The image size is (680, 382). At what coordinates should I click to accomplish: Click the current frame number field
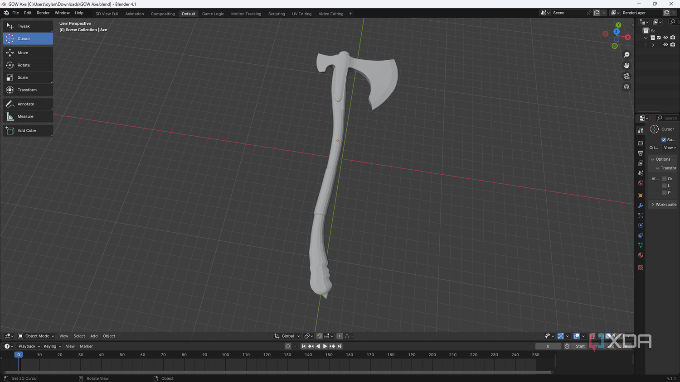548,346
